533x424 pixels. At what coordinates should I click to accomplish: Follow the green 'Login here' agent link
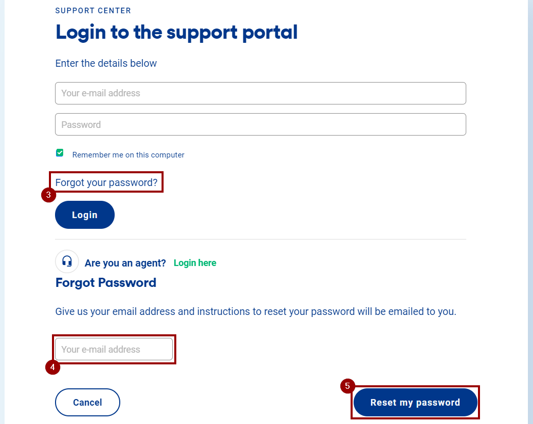195,263
